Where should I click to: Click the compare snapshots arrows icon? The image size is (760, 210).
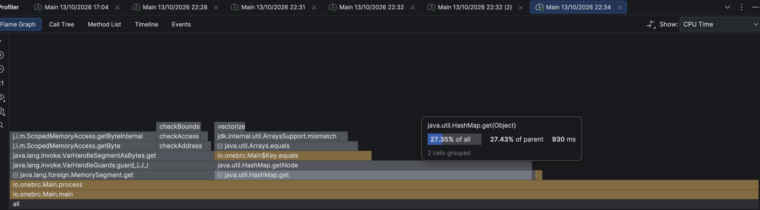651,24
